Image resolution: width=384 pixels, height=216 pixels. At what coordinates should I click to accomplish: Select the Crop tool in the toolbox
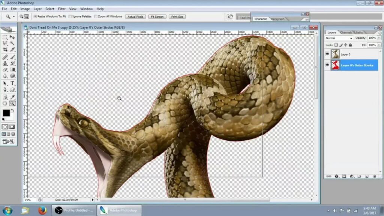pyautogui.click(x=5, y=49)
